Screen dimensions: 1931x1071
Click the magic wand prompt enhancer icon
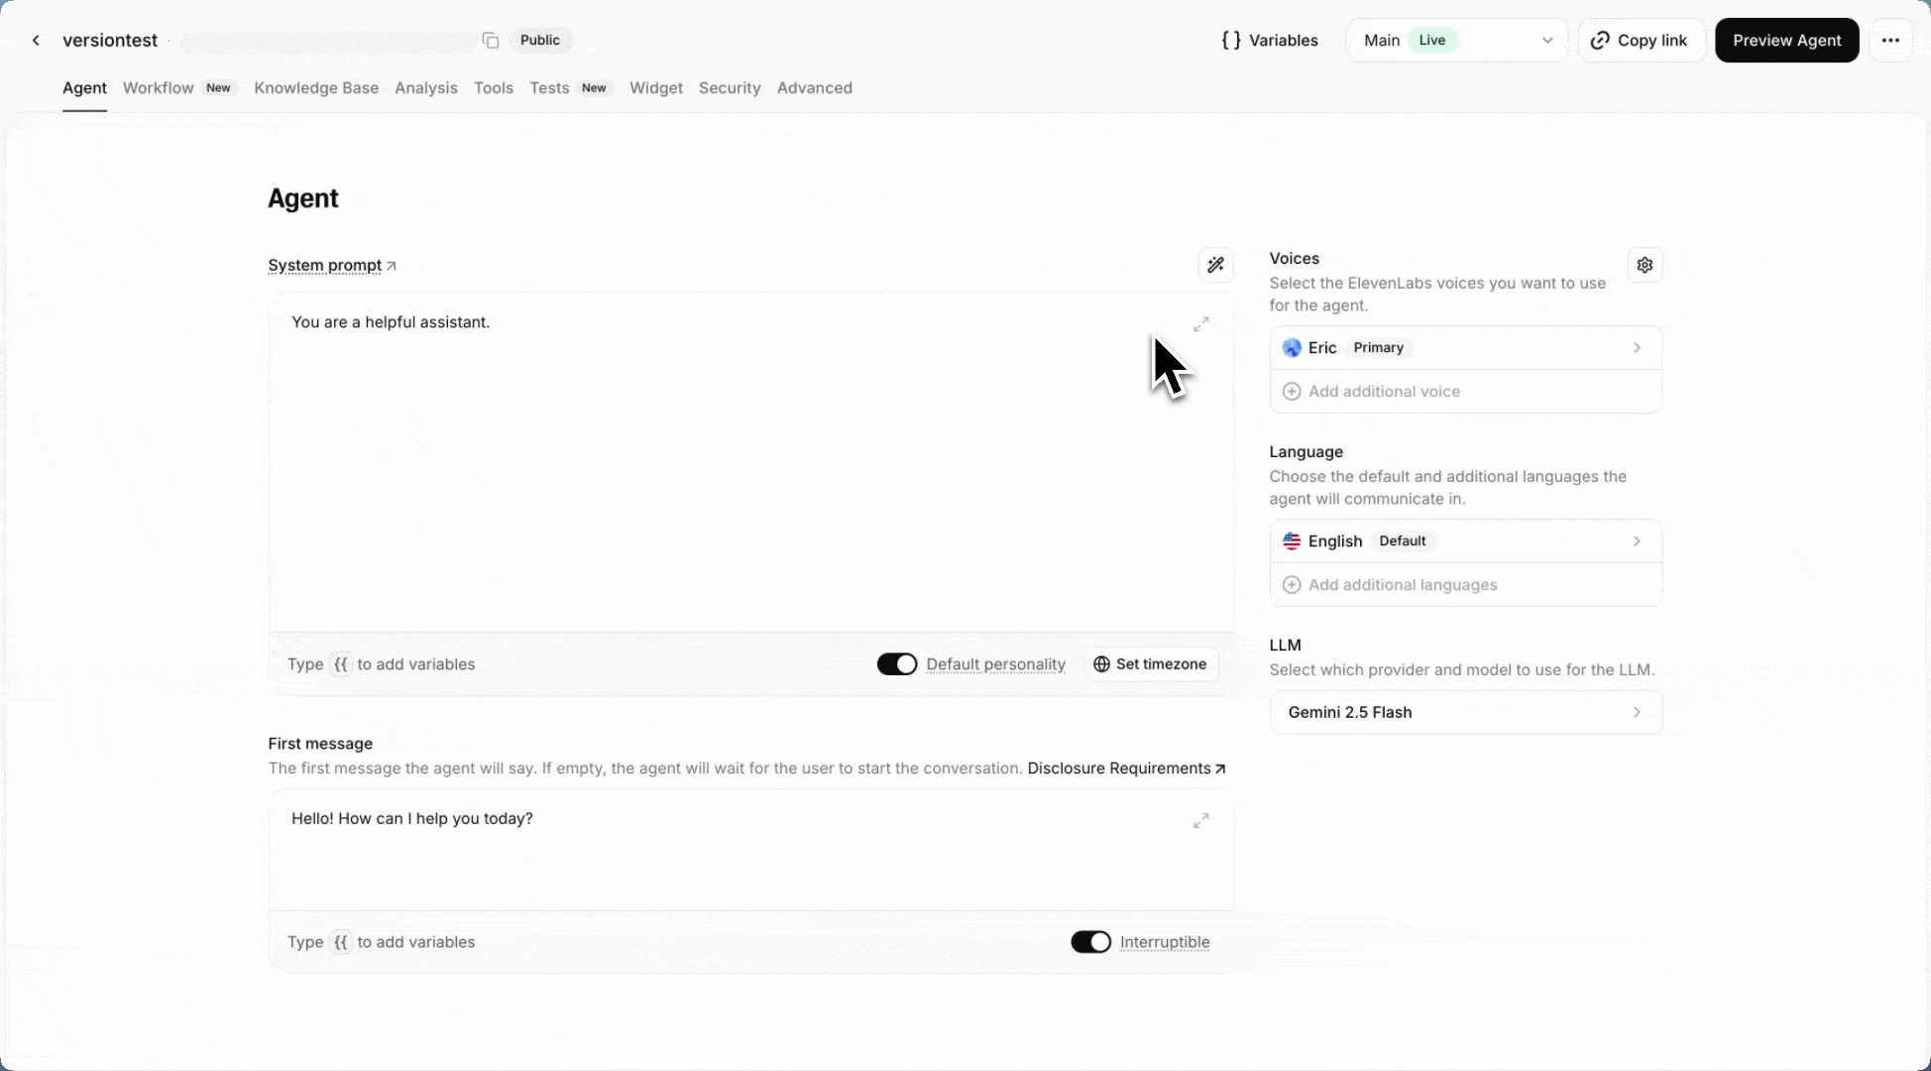1216,265
